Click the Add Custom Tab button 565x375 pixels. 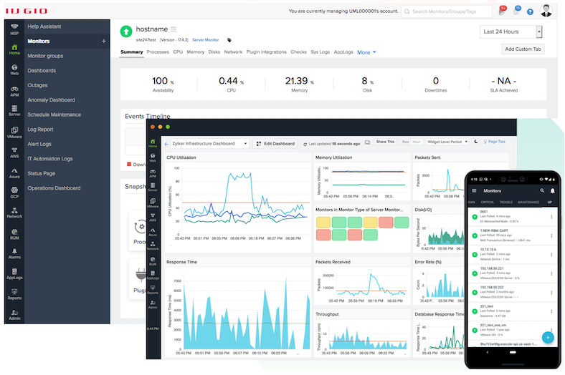coord(523,49)
